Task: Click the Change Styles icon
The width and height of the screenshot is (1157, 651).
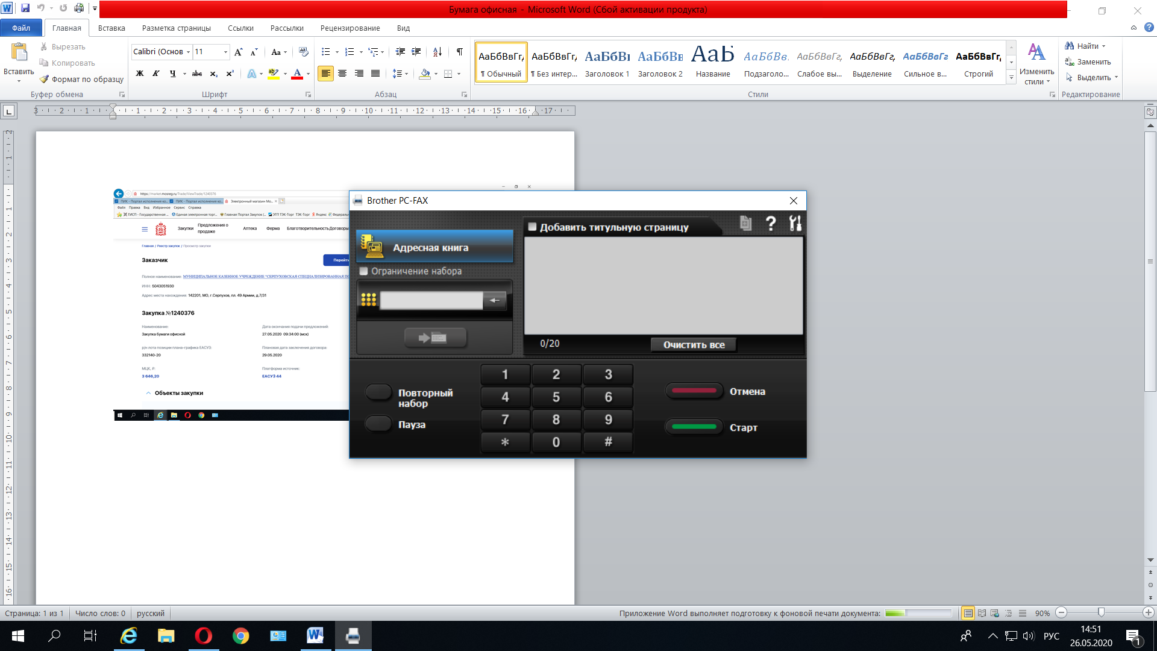Action: 1036,52
